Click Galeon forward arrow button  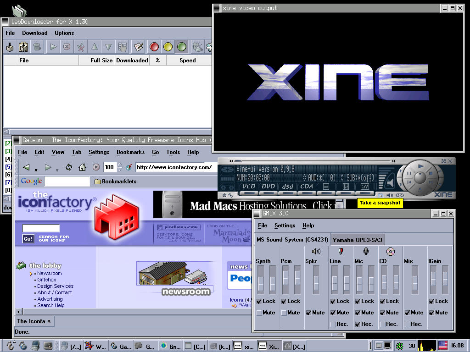[x=48, y=167]
